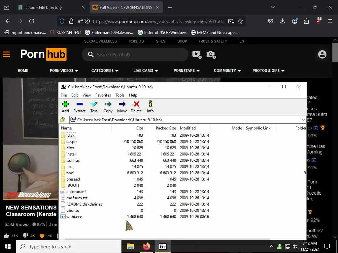Viewport: 338px width, 253px height.
Task: Open File Explorer from the taskbar
Action: point(130,246)
